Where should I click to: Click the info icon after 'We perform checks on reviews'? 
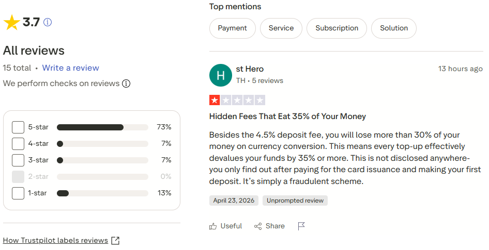(x=126, y=84)
